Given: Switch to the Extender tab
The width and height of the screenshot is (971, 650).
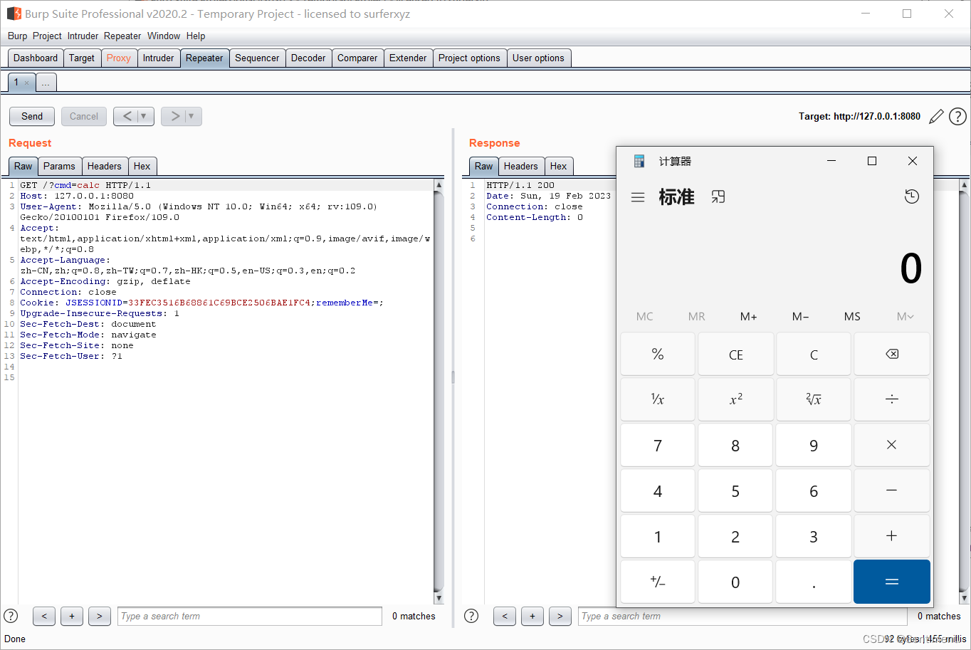Looking at the screenshot, I should coord(408,58).
